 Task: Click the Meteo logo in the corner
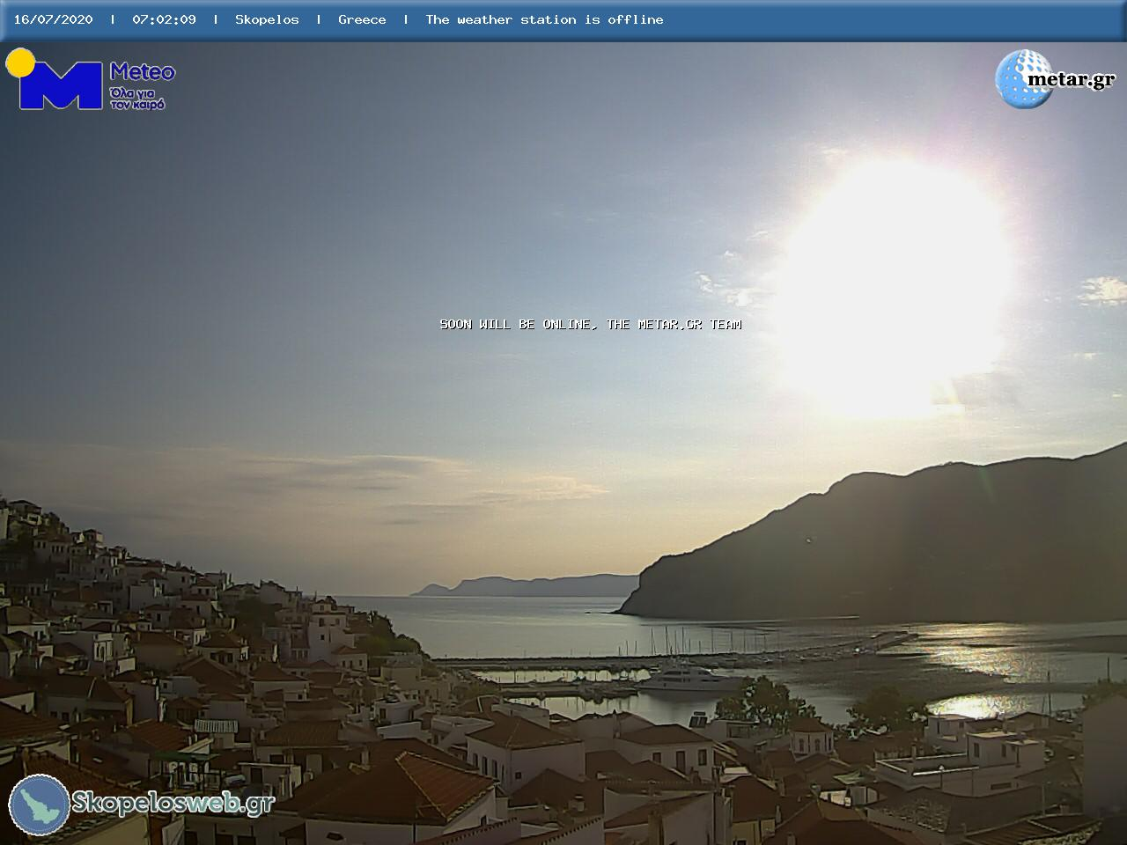coord(91,79)
